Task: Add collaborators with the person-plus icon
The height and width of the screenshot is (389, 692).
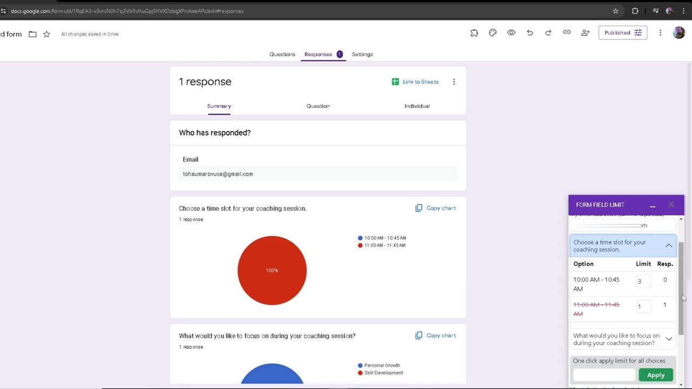Action: tap(585, 33)
